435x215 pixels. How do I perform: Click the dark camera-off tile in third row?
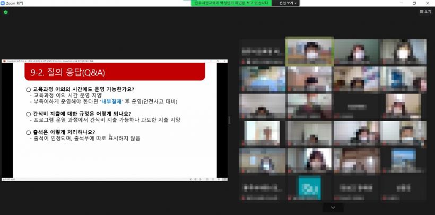pos(356,106)
